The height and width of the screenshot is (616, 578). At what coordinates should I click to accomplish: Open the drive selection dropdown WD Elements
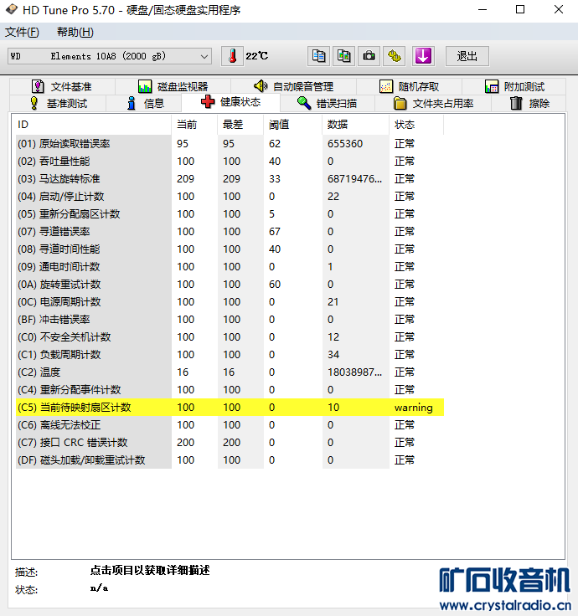[x=110, y=56]
